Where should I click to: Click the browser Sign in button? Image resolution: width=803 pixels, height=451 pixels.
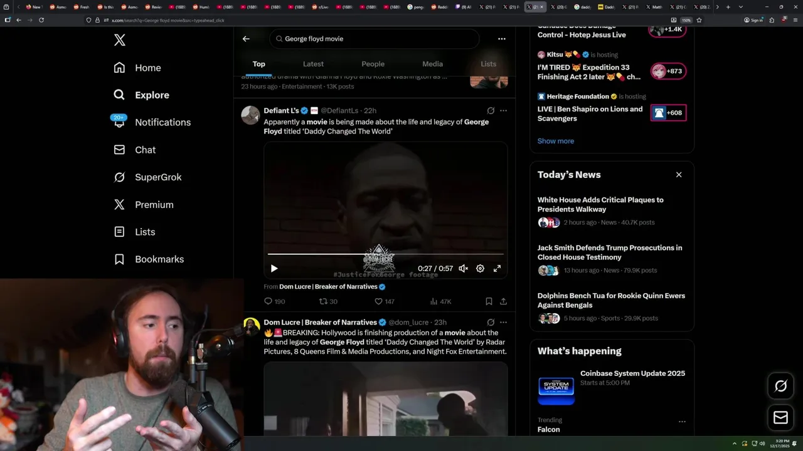point(753,20)
